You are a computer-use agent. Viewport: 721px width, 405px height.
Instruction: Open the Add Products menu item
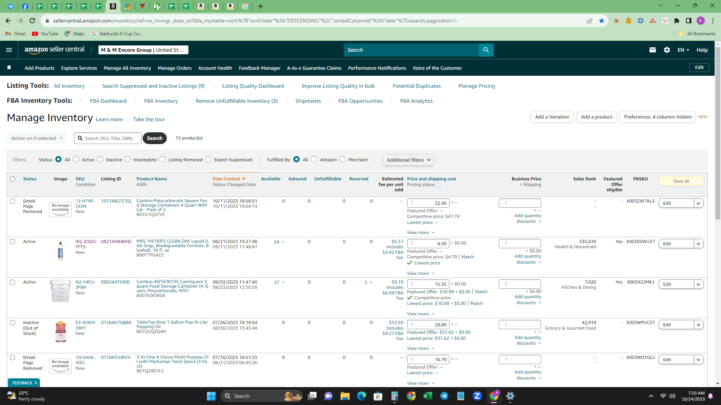click(x=39, y=68)
